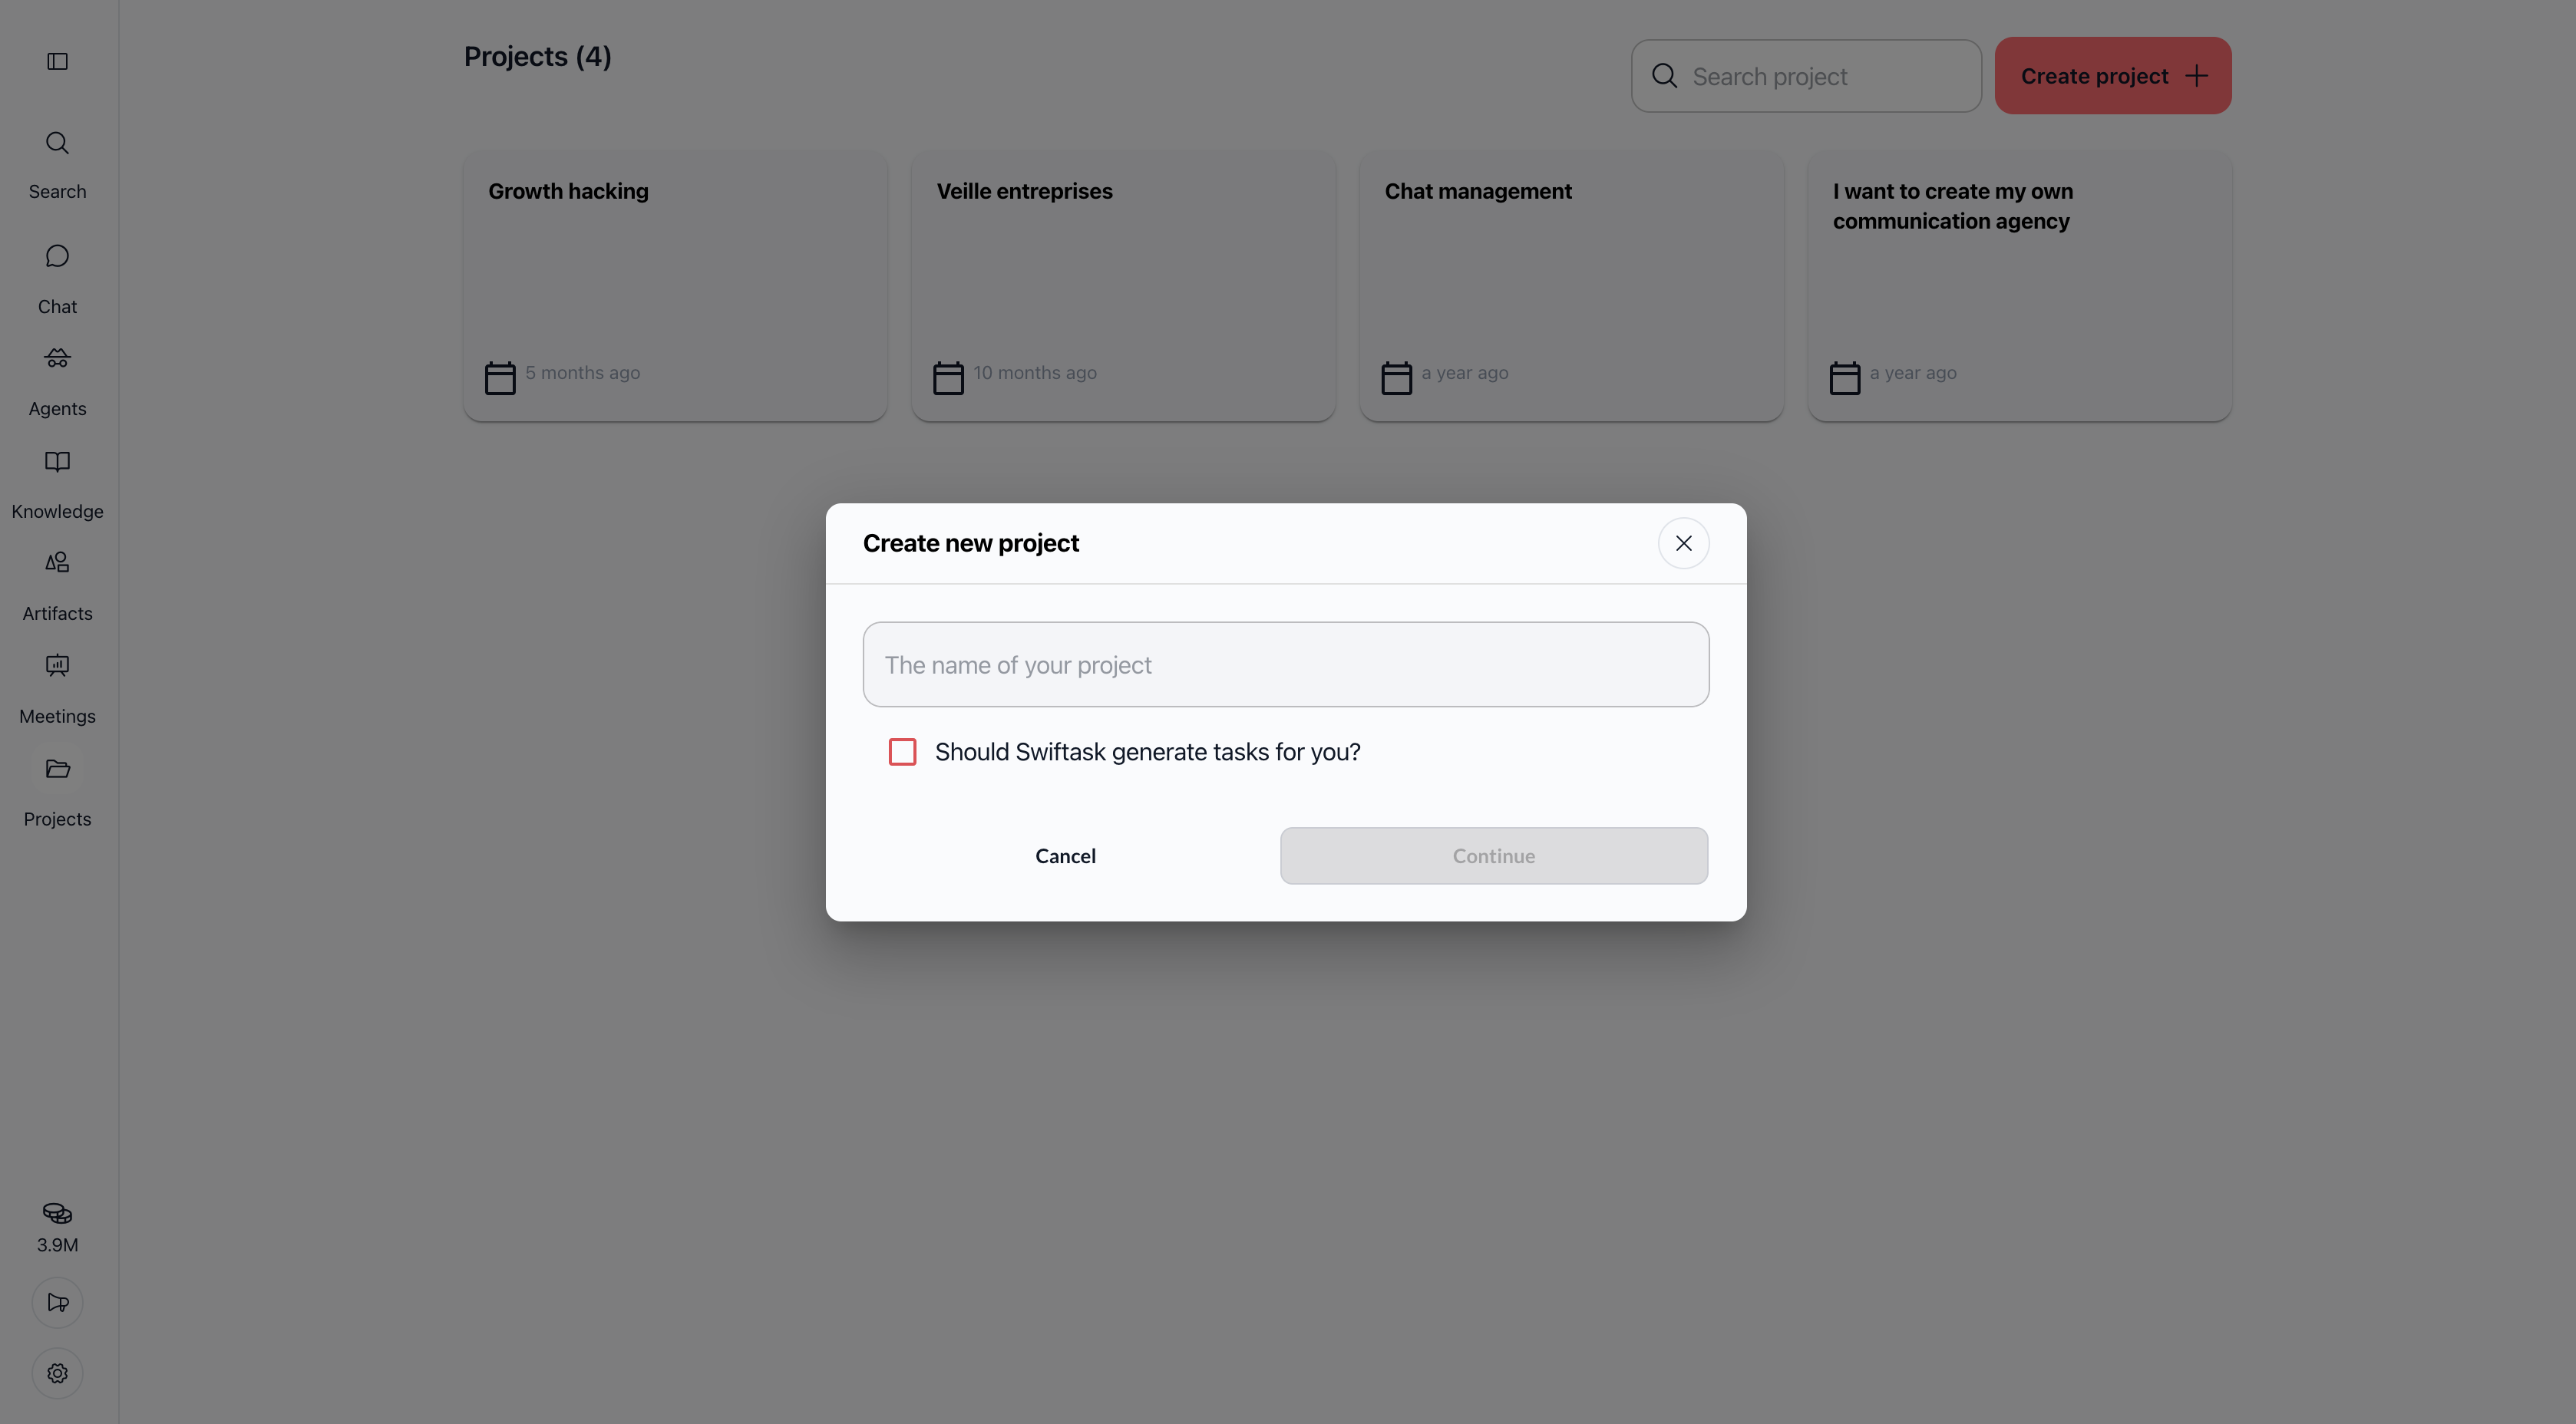This screenshot has height=1424, width=2576.
Task: Enable Swiftask generate tasks checkbox
Action: pos(902,751)
